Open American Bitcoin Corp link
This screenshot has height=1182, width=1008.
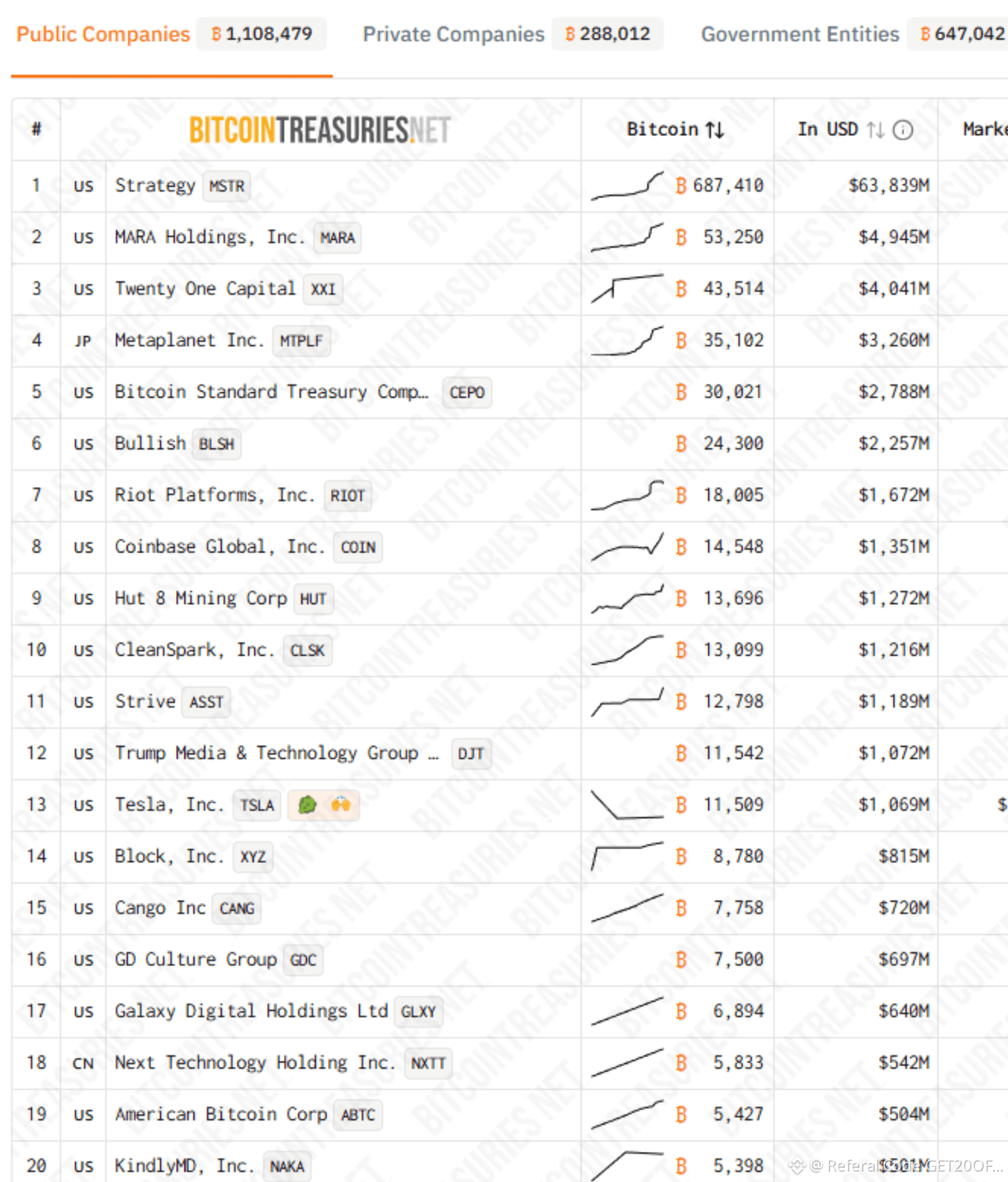(221, 1115)
